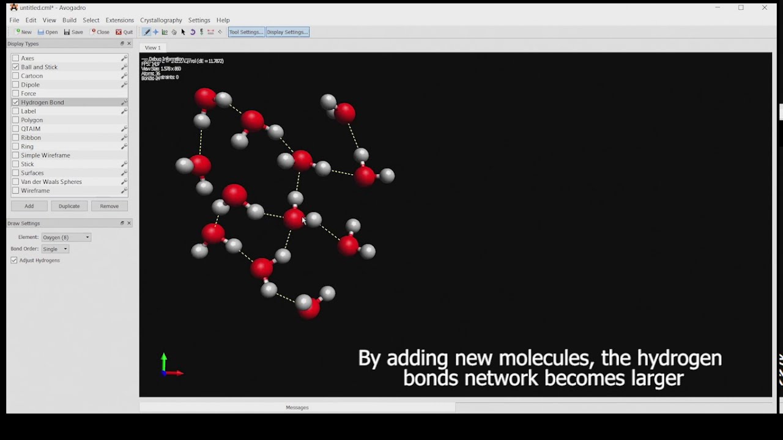Click the New file toolbar button
Screen dimensions: 783x440
(x=23, y=32)
